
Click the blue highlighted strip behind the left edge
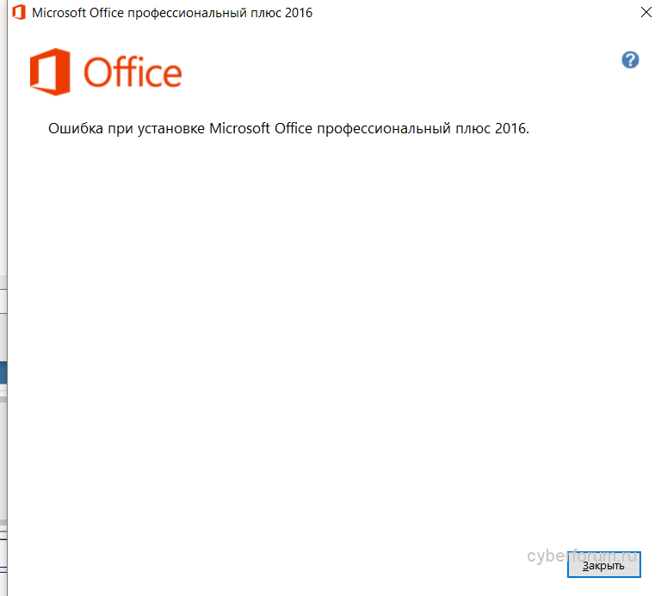click(3, 372)
